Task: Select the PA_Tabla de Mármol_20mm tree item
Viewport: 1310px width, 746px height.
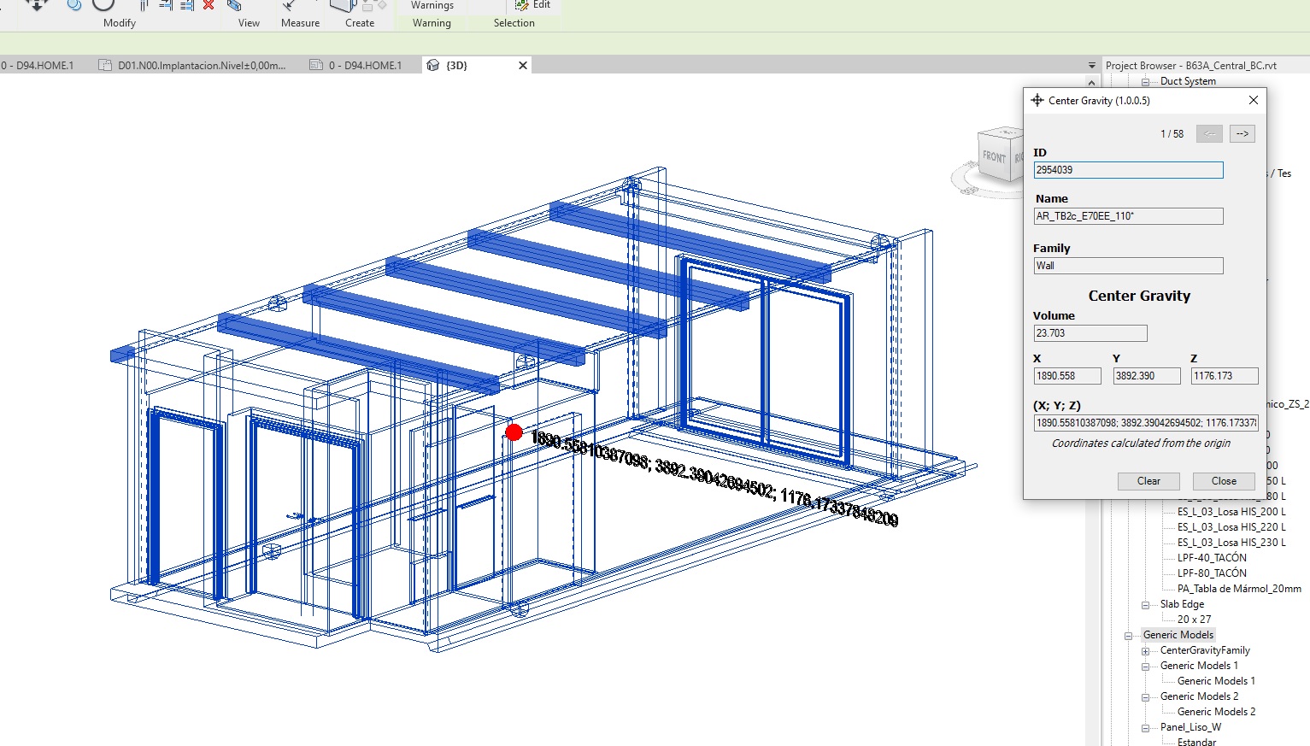Action: [x=1239, y=589]
